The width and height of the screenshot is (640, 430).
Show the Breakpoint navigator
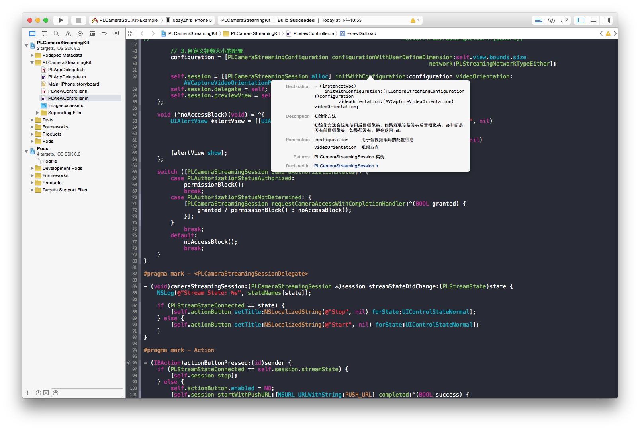tap(104, 33)
